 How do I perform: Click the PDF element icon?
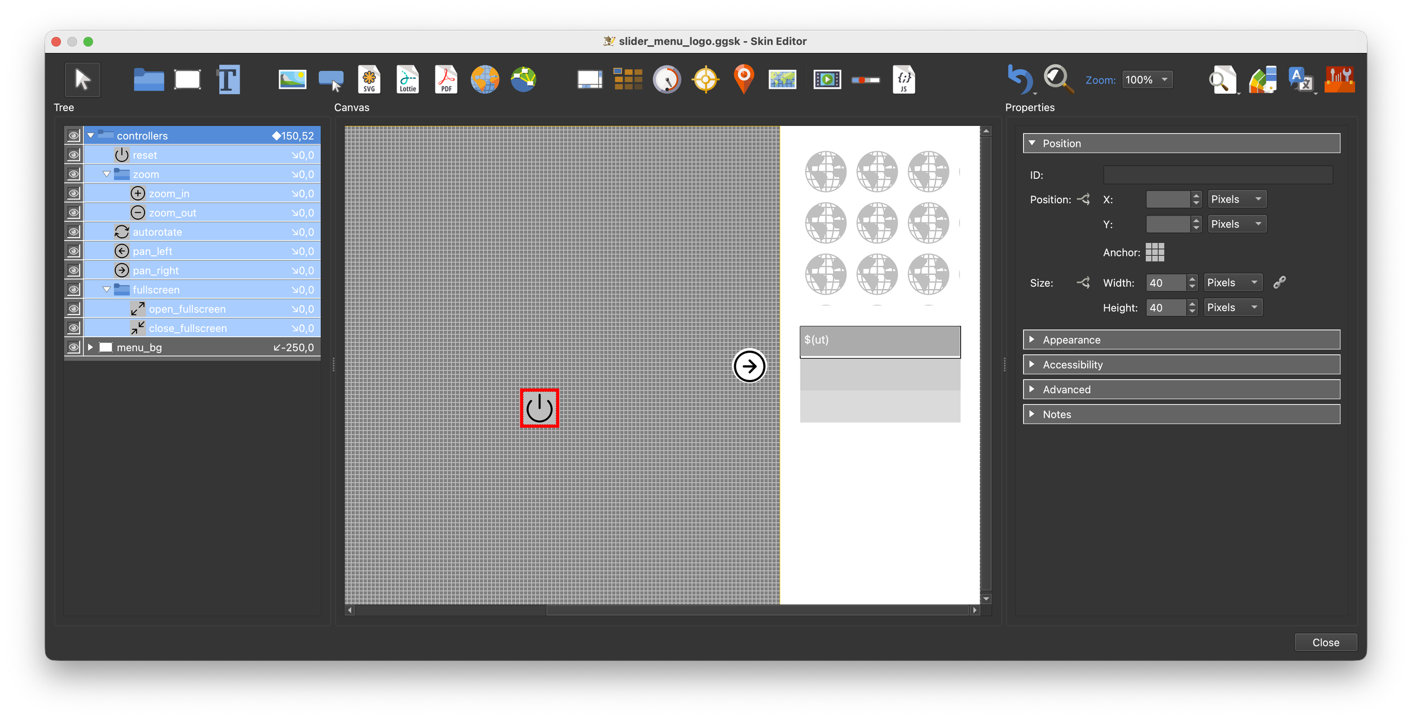(446, 80)
